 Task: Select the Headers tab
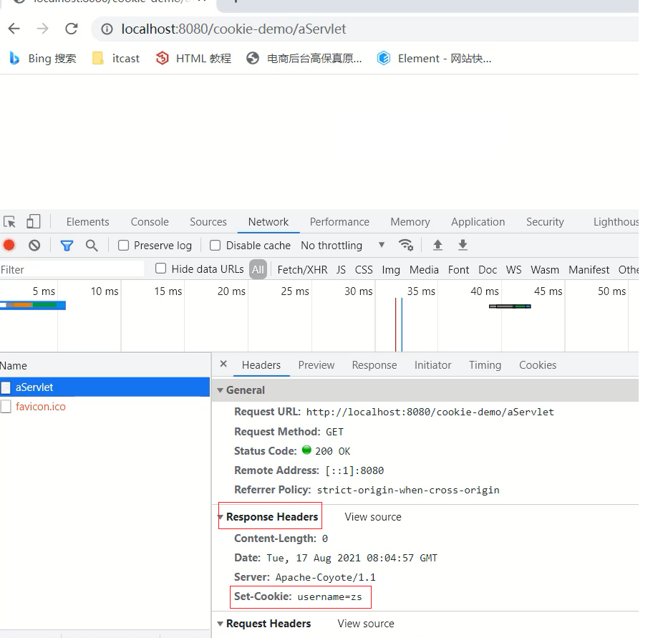[261, 364]
